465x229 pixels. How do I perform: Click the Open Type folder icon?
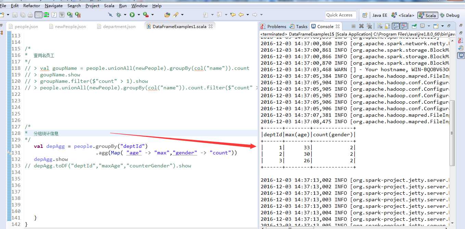pyautogui.click(x=167, y=15)
